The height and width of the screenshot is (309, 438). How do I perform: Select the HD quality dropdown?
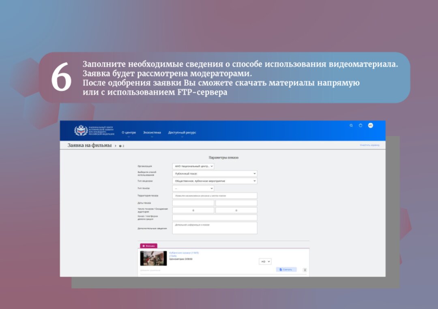coord(265,262)
